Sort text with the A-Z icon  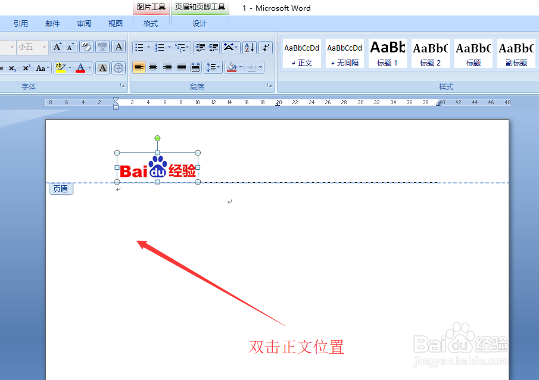(250, 48)
